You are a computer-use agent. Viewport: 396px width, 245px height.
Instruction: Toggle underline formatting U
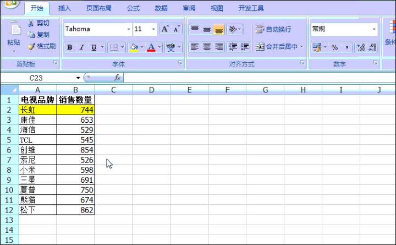94,47
